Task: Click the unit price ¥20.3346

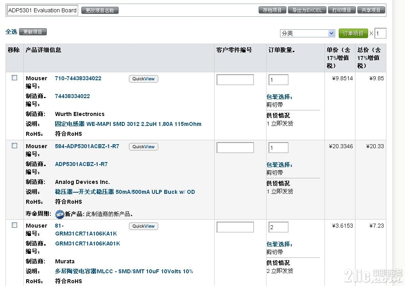Action: [x=341, y=146]
